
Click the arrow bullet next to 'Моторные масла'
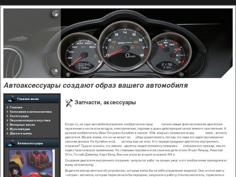7,125
